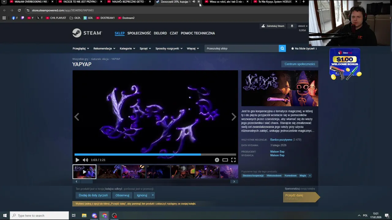The width and height of the screenshot is (392, 220).
Task: Open Ignoruj options dropdown arrow
Action: pos(153,195)
